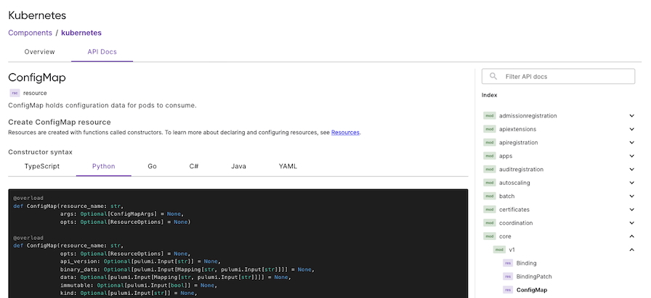The height and width of the screenshot is (298, 651).
Task: Switch constructor syntax to C#
Action: tap(194, 166)
